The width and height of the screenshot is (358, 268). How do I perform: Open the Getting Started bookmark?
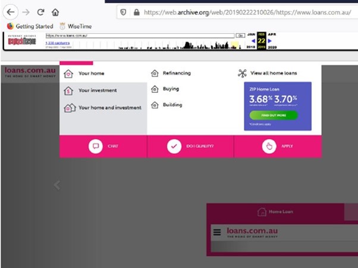coord(30,26)
